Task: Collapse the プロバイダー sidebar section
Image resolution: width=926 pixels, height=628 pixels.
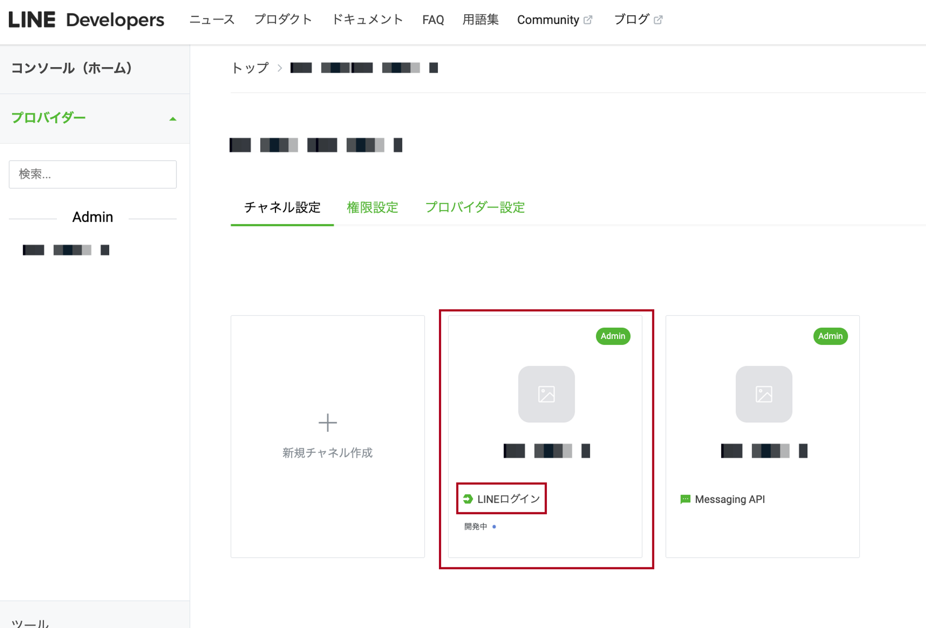Action: click(173, 119)
